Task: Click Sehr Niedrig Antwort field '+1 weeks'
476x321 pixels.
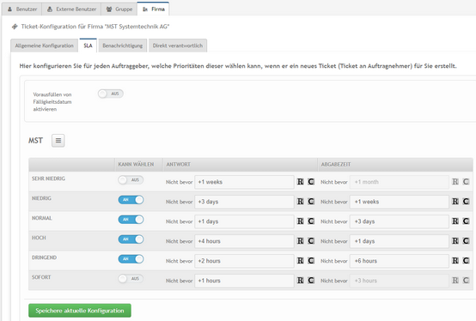Action: tap(244, 182)
